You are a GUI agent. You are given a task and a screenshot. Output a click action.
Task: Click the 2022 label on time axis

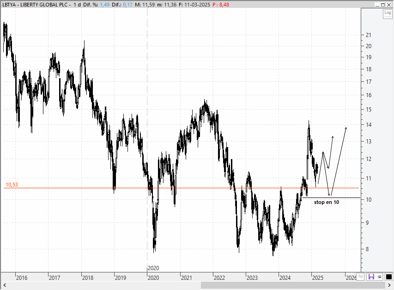(219, 278)
